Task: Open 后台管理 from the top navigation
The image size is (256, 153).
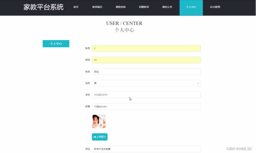Action: pos(215,7)
